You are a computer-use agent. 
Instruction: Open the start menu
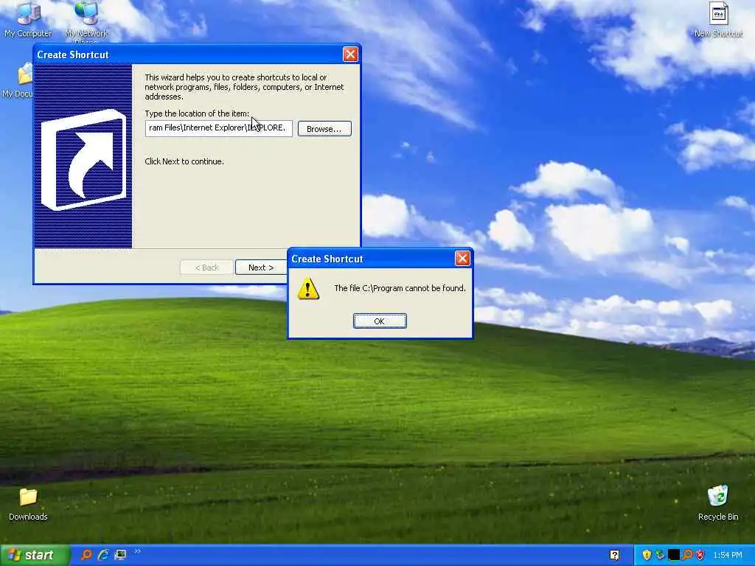(35, 555)
